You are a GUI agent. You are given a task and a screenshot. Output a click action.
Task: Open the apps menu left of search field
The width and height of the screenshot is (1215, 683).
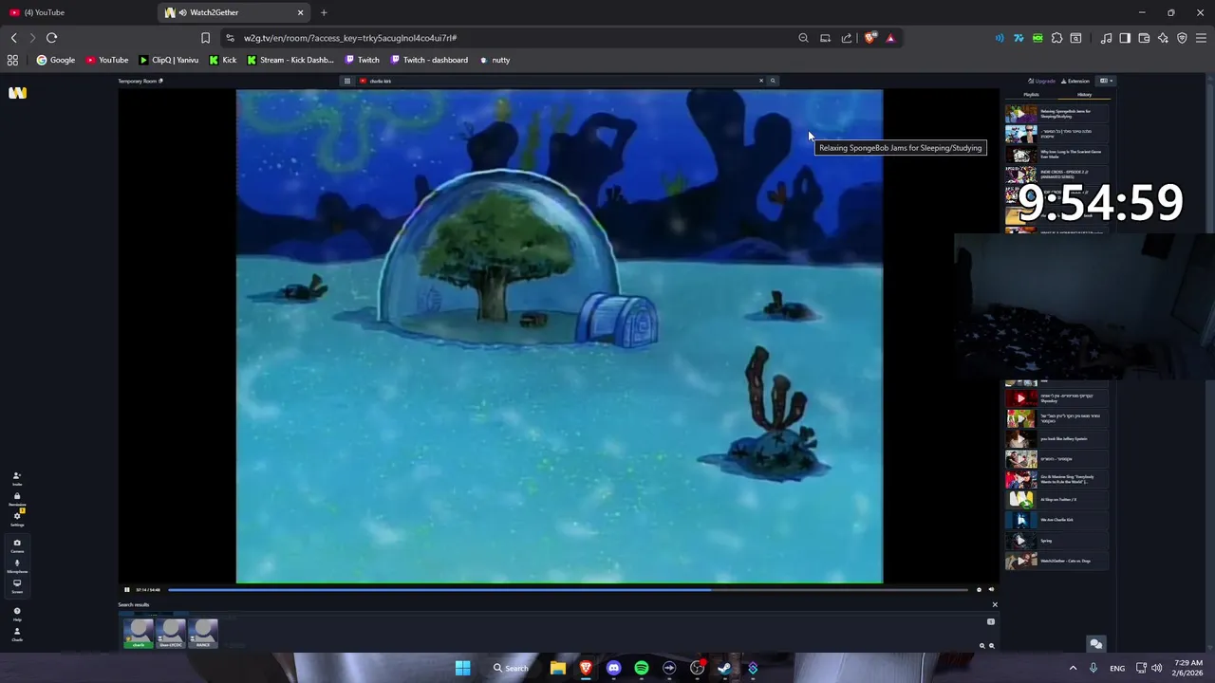(347, 81)
